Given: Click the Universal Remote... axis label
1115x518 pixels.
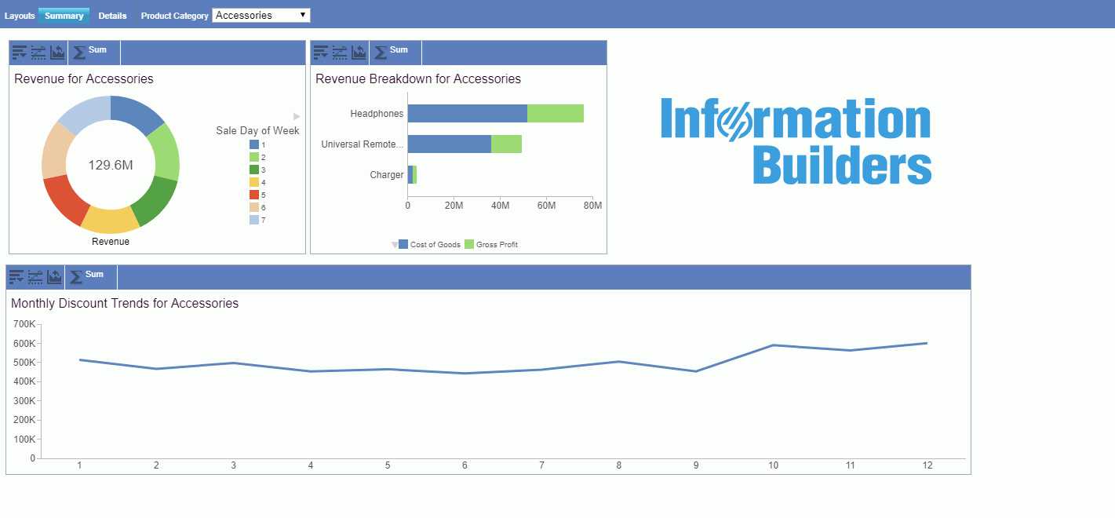Looking at the screenshot, I should [363, 144].
